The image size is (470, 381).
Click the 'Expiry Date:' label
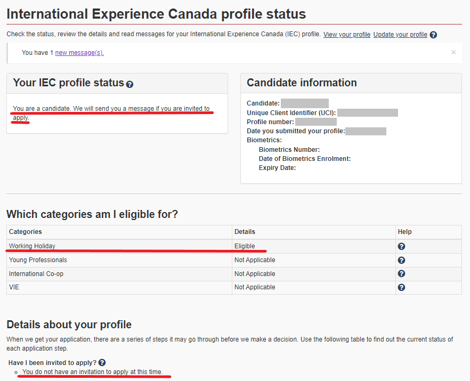coord(277,168)
